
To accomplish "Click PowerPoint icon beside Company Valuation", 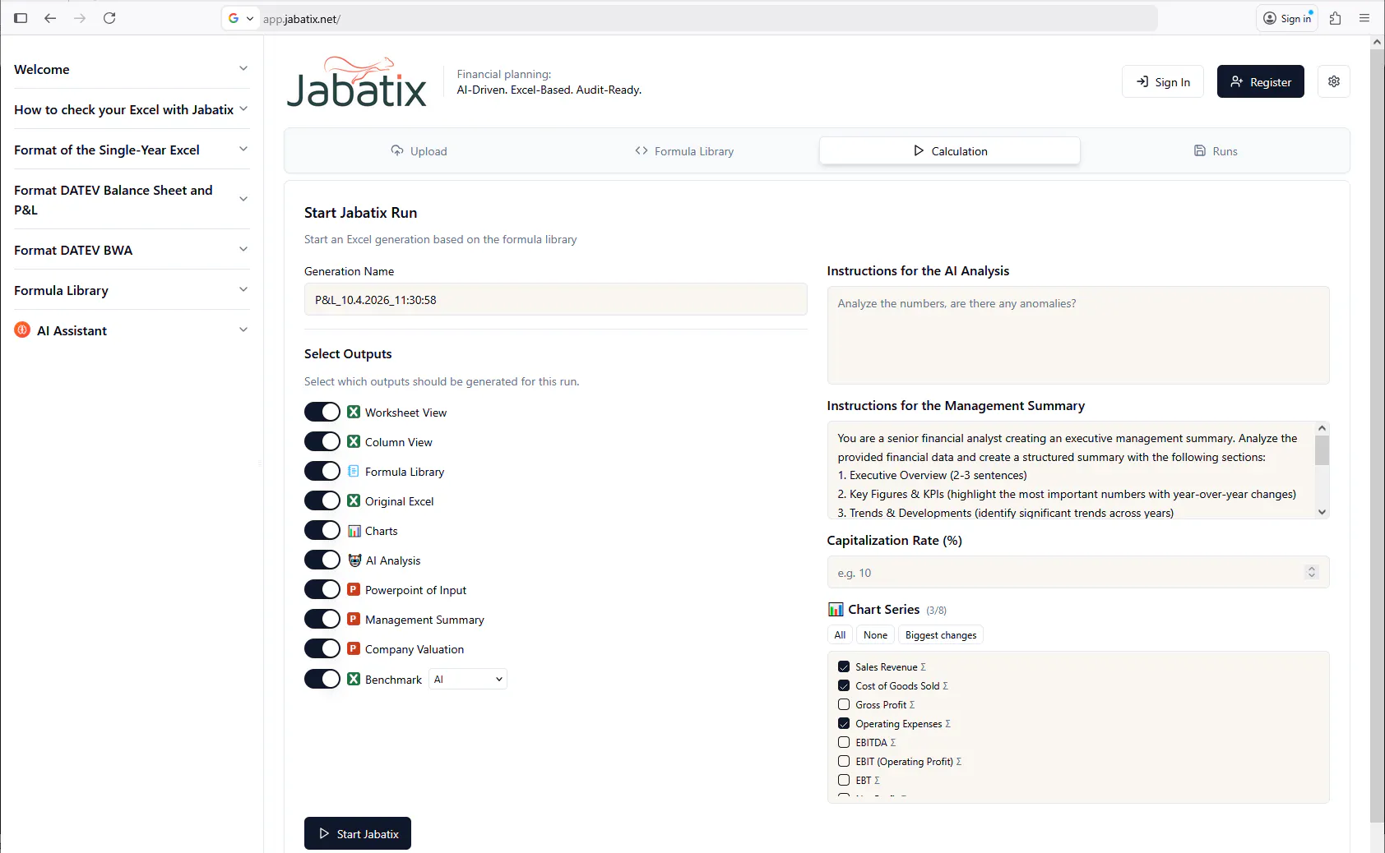I will click(x=354, y=648).
